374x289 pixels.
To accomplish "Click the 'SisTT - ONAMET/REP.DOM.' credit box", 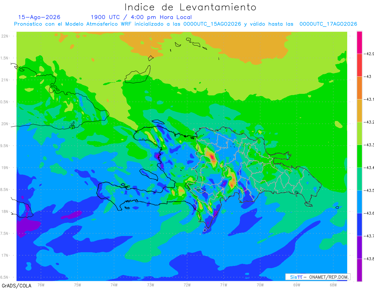I will click(318, 277).
